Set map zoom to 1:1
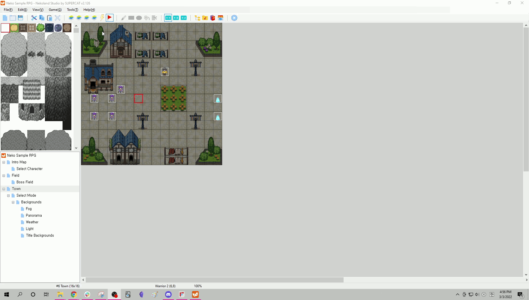The width and height of the screenshot is (529, 300). [168, 18]
